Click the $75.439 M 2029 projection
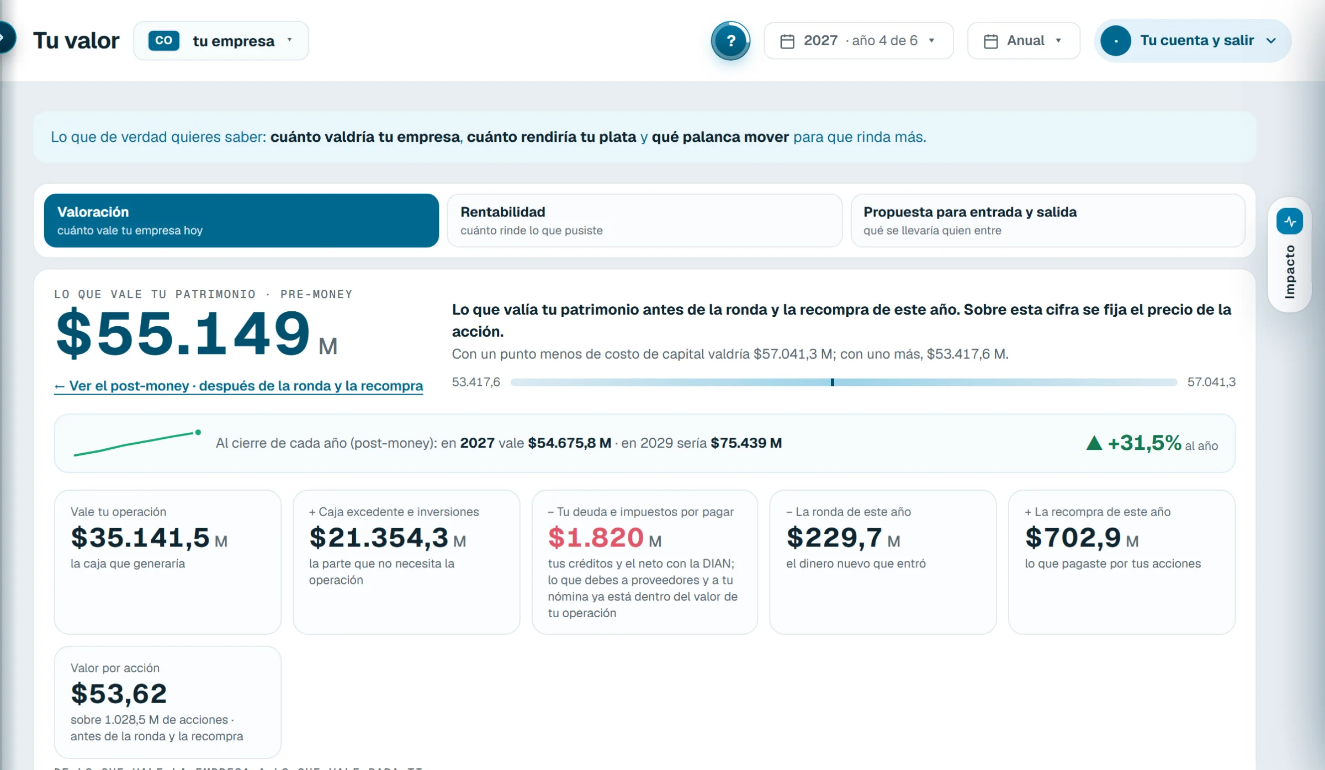Viewport: 1325px width, 770px height. click(x=746, y=443)
